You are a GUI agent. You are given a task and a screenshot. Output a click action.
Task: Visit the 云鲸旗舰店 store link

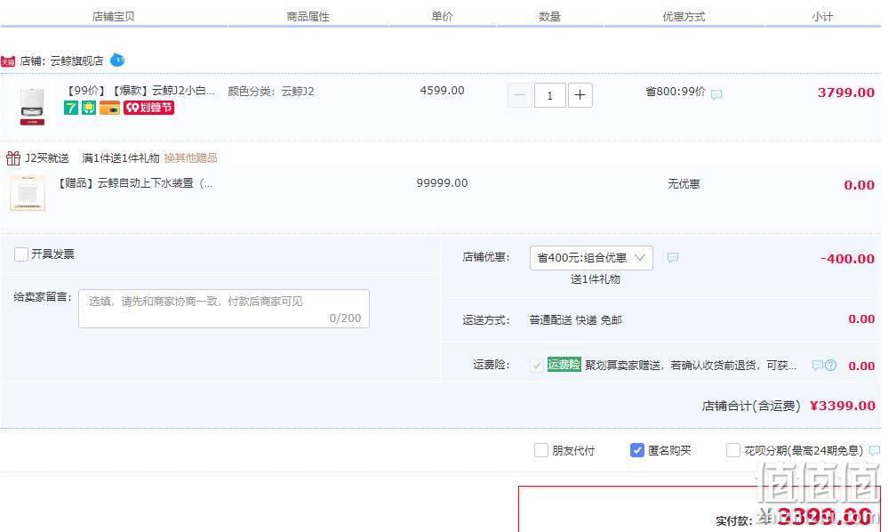pyautogui.click(x=77, y=61)
